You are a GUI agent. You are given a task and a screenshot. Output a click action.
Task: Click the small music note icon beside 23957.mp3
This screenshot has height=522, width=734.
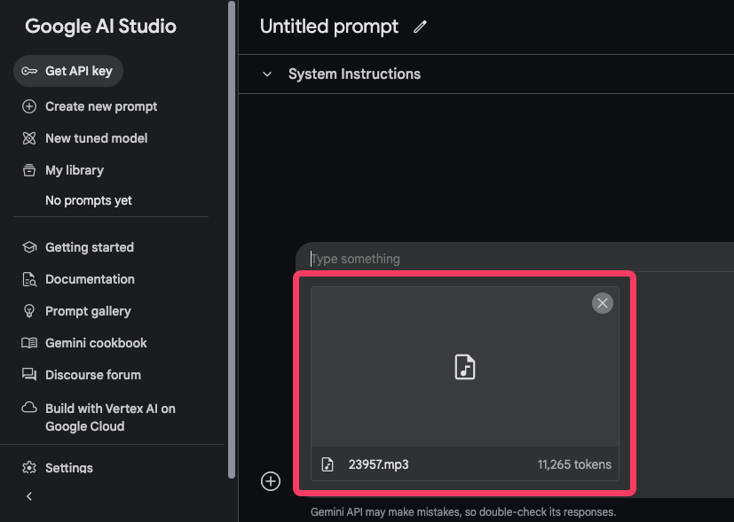(328, 464)
